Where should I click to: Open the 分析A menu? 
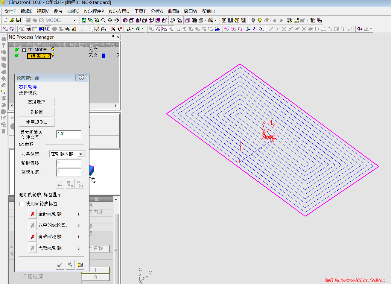157,11
